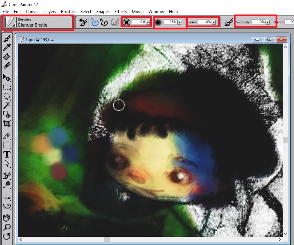Select the Grabber hand tool
The width and height of the screenshot is (294, 245).
(x=7, y=218)
